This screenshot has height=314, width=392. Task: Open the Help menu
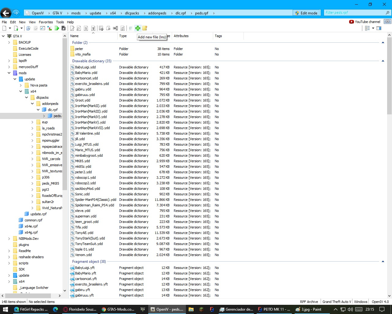tap(70, 22)
